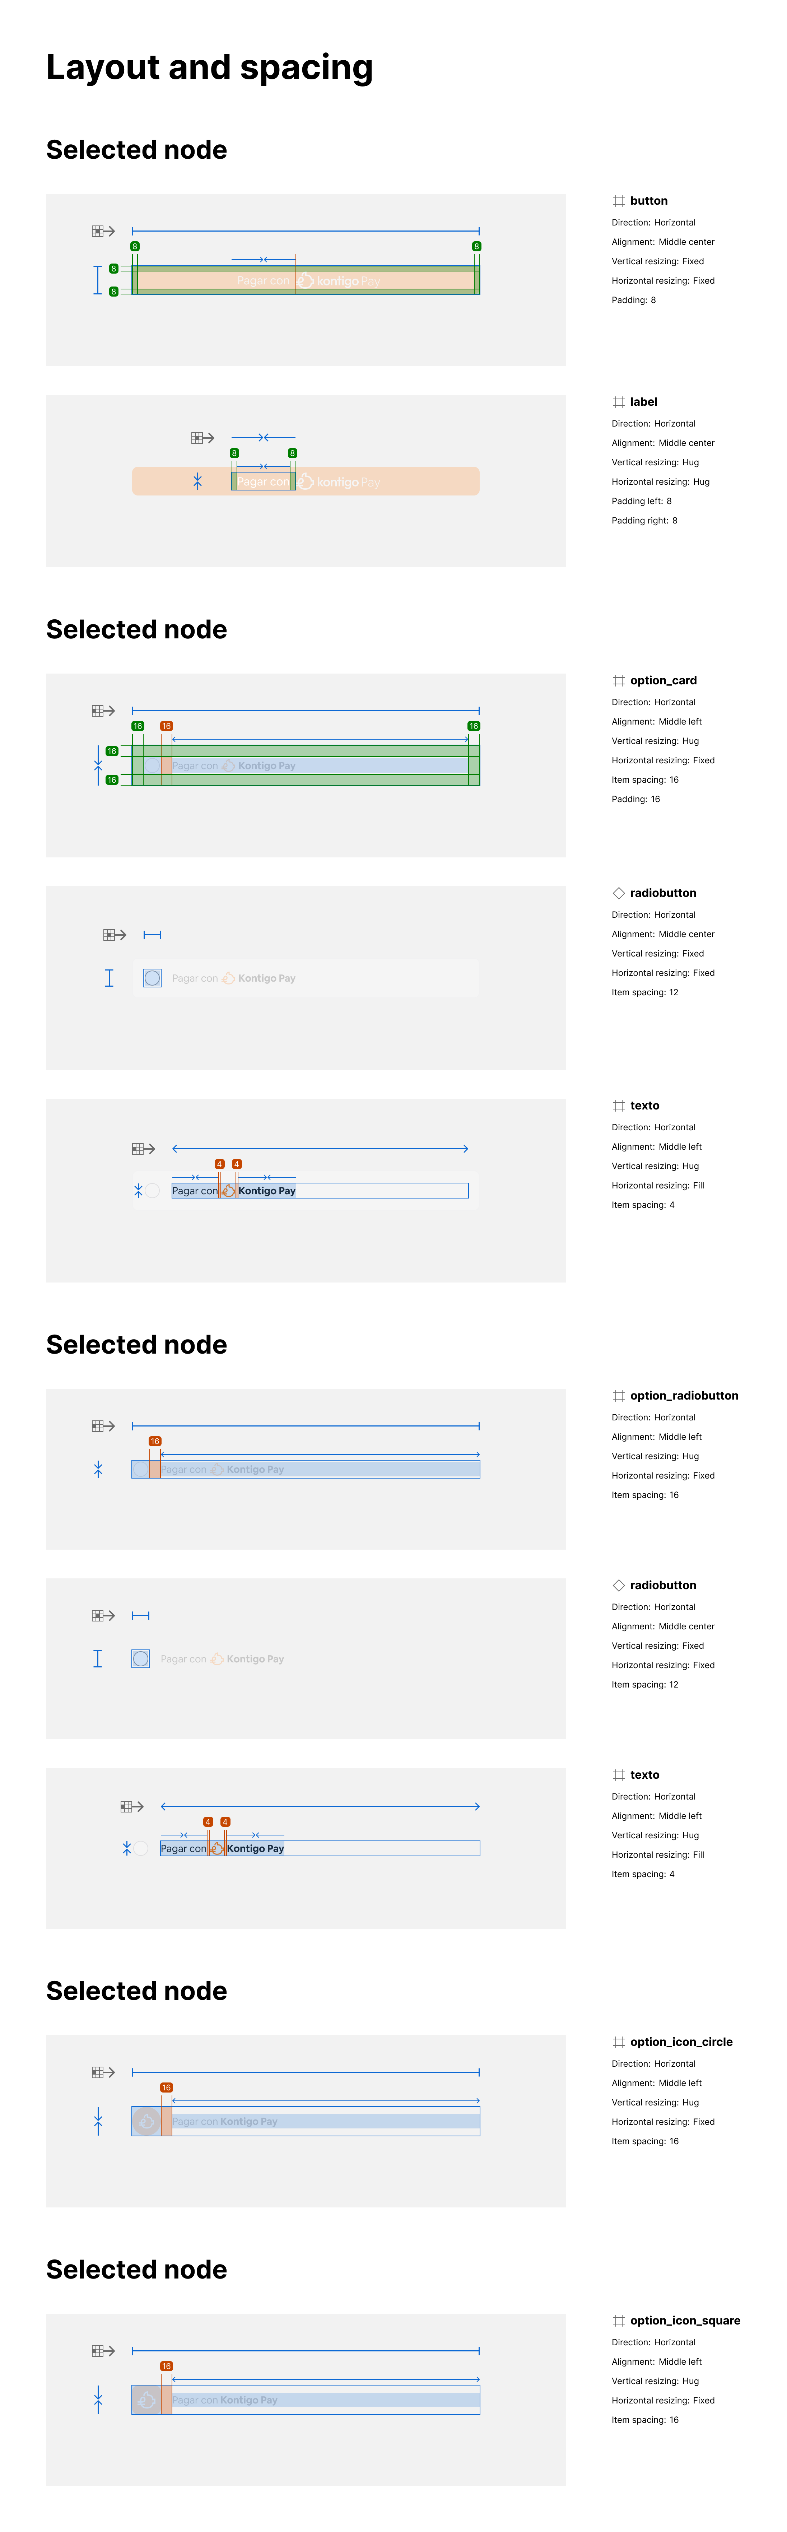Click the frame icon beside 'option_icon_square'
The width and height of the screenshot is (787, 2532).
(x=618, y=2321)
